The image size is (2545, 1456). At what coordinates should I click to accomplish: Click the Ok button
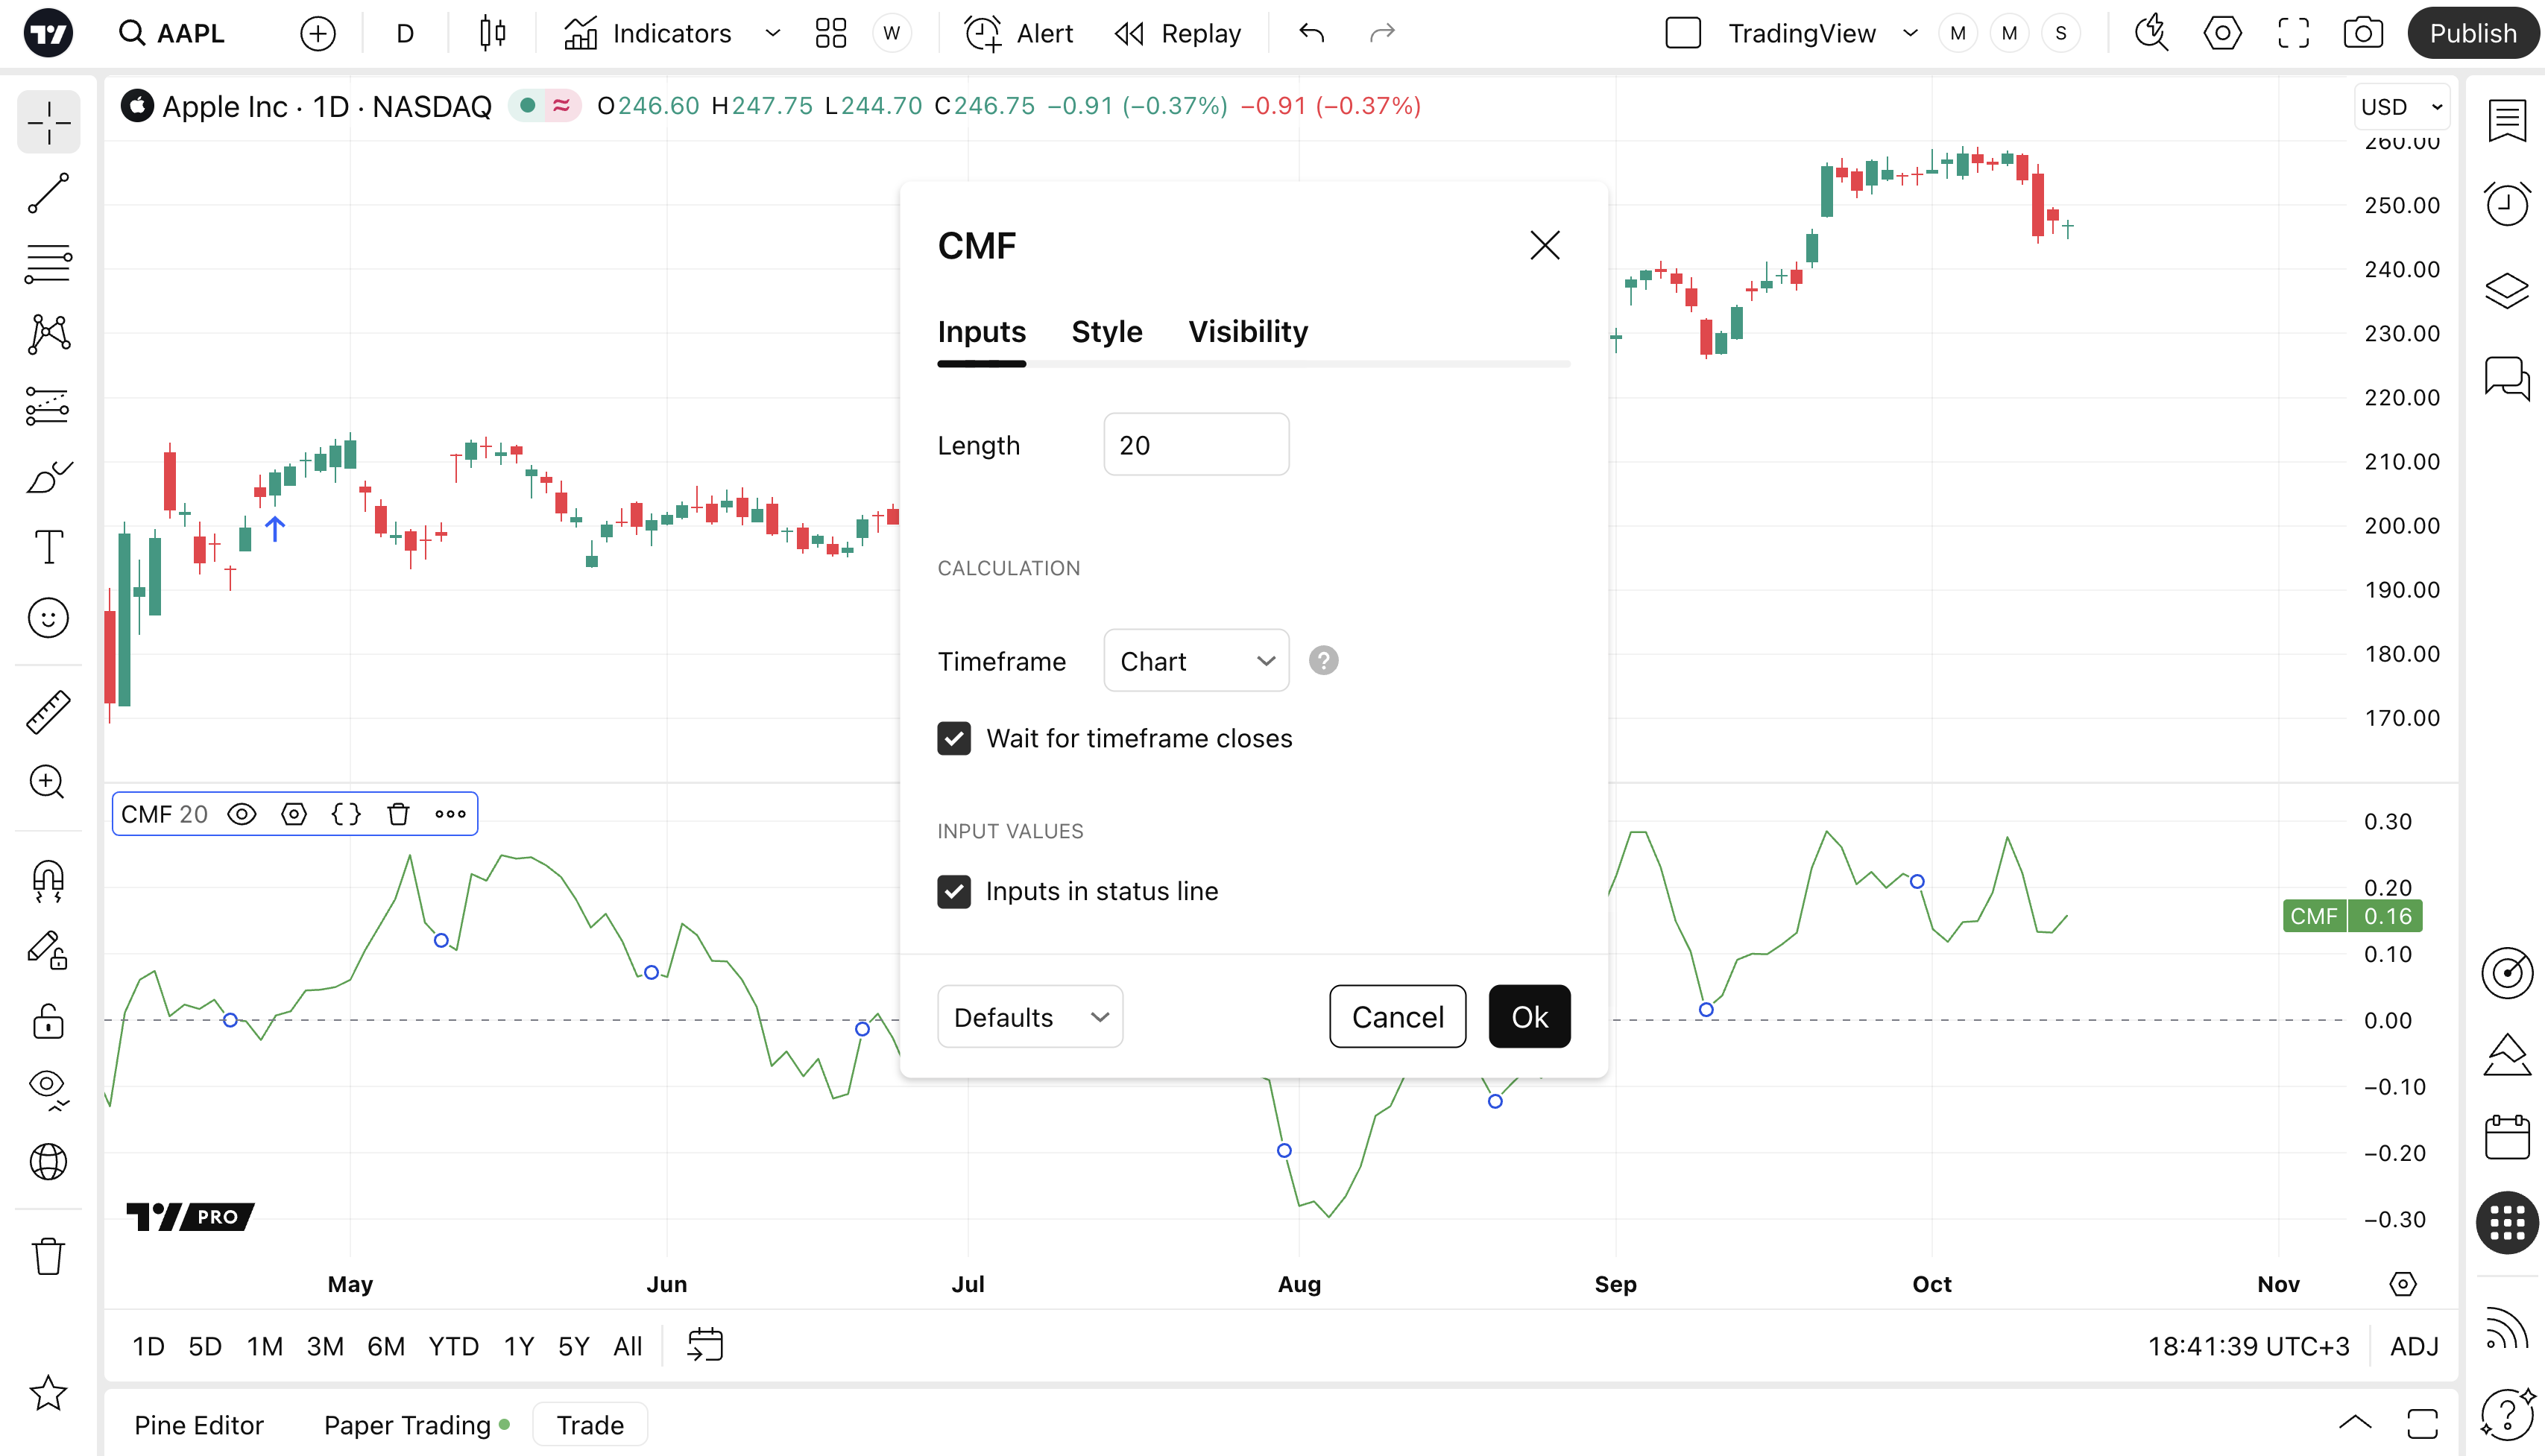tap(1529, 1017)
